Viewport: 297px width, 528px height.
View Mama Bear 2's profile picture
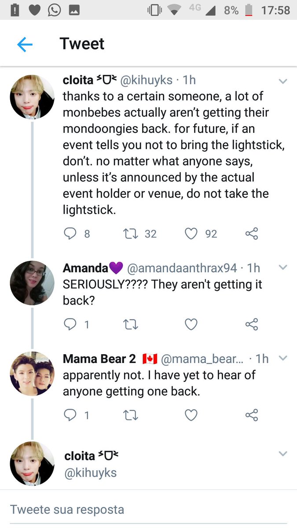coord(32,373)
